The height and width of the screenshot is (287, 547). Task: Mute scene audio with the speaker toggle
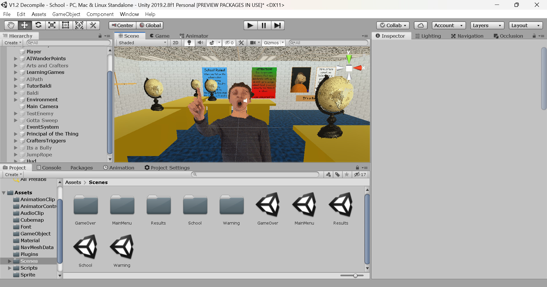click(200, 43)
